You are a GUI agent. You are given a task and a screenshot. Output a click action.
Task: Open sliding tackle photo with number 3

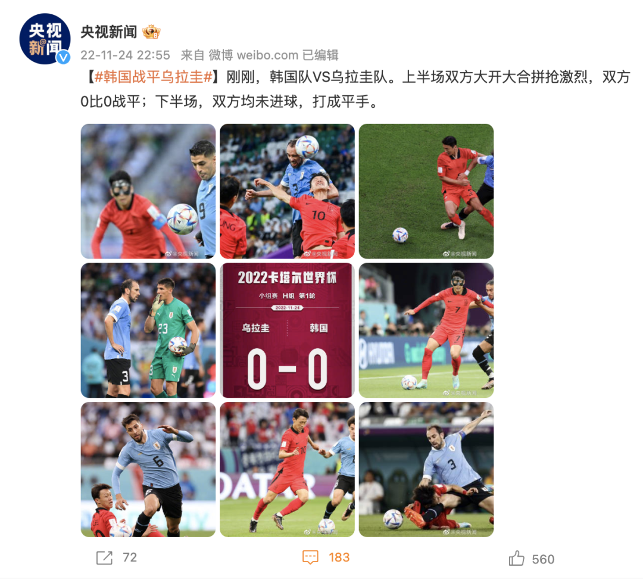click(x=426, y=470)
